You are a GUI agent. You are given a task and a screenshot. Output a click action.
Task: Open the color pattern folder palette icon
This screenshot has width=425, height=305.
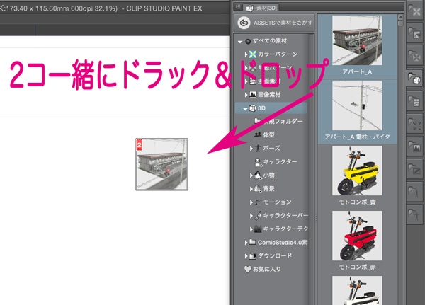[414, 11]
